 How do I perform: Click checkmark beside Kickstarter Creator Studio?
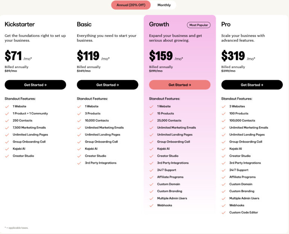[x=7, y=156]
